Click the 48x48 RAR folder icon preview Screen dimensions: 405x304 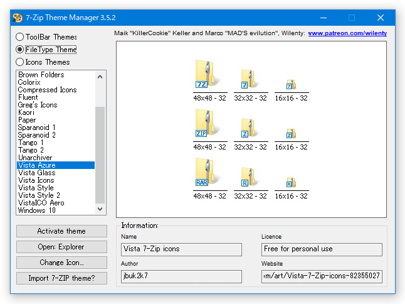point(207,172)
